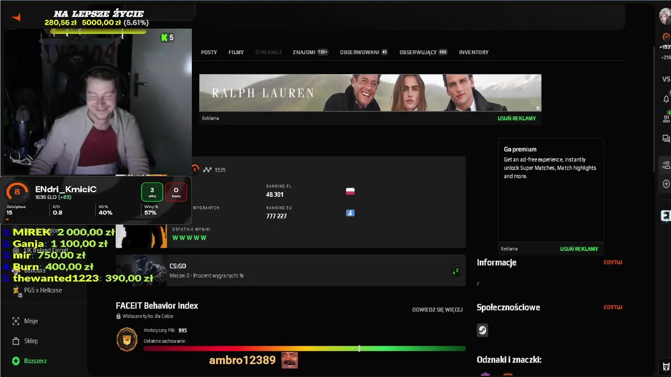This screenshot has height=377, width=671.
Task: Click the W W W W W recent results
Action: (x=189, y=238)
